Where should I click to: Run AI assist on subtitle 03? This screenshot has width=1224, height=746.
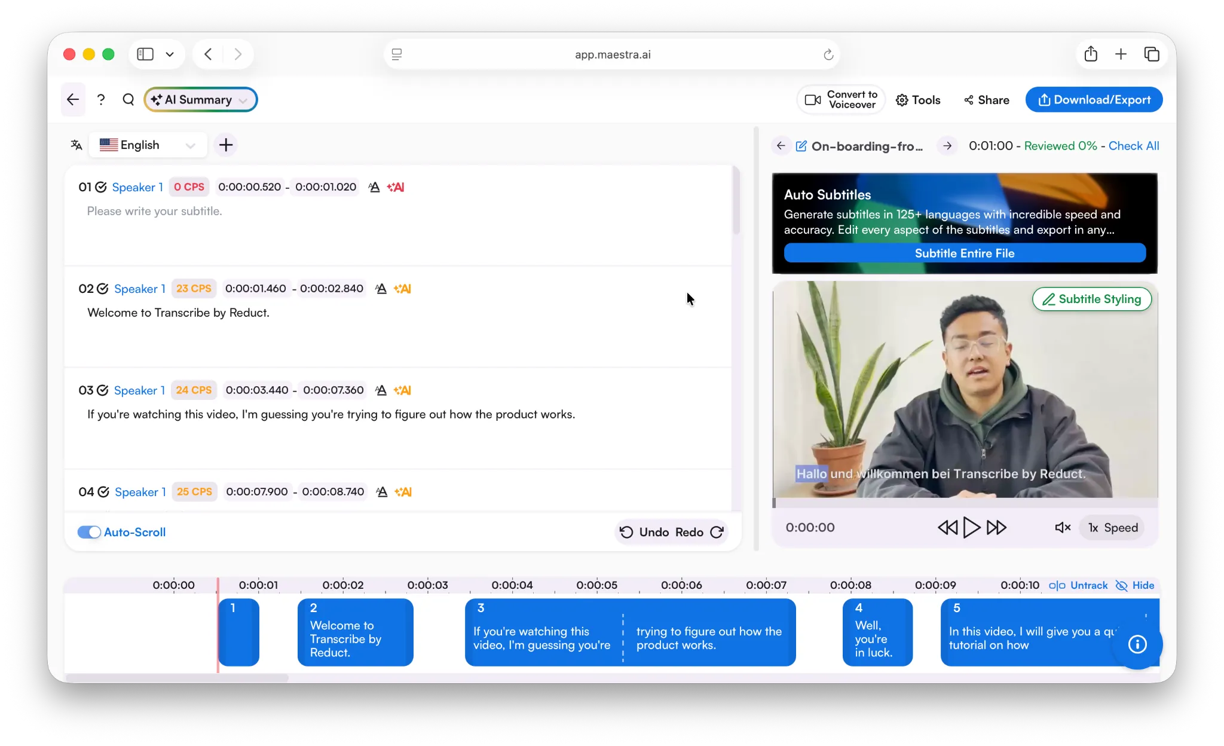[x=402, y=390]
